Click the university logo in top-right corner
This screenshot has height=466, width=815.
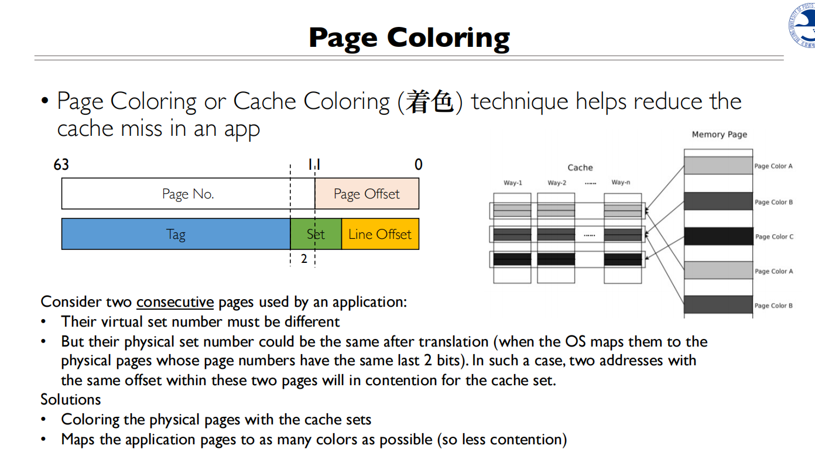(802, 25)
